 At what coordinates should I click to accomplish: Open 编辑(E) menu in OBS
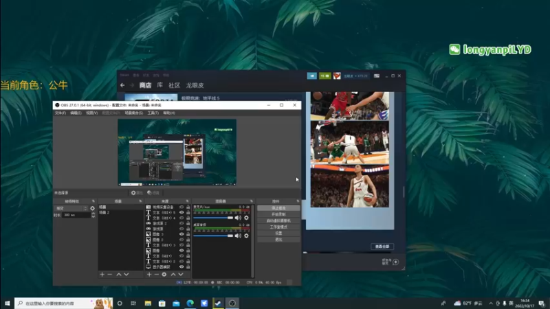pos(76,113)
